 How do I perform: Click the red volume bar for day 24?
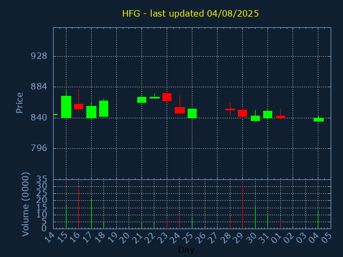coord(179,222)
